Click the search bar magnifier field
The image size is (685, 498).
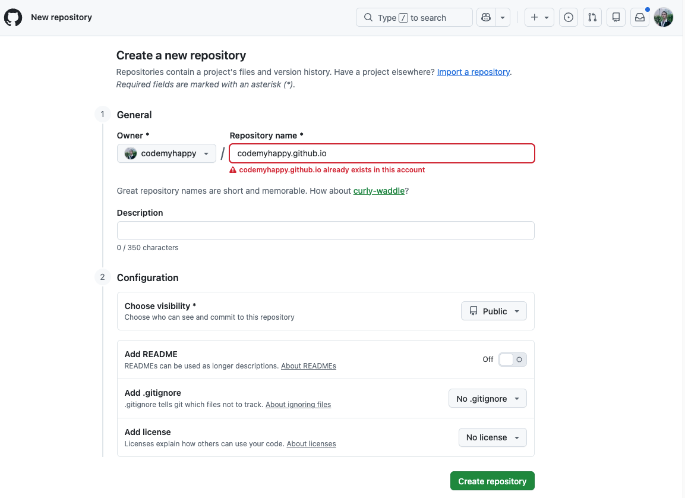[x=413, y=17]
